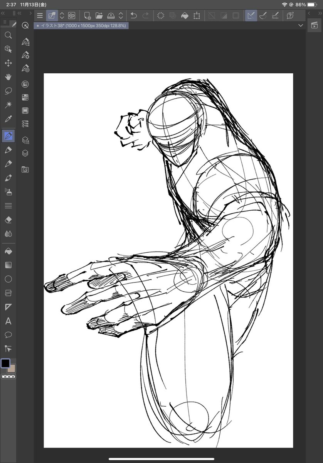Open a file with the folder icon
Viewport: 323px width, 463px height.
(x=99, y=15)
